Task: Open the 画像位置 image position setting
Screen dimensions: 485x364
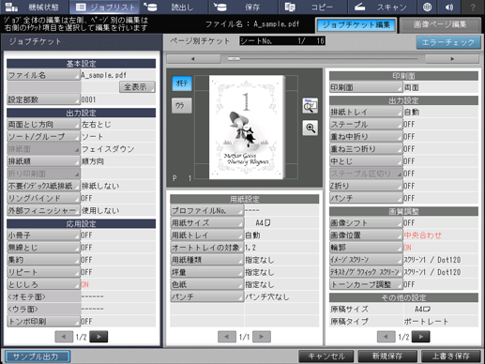Action: pos(366,235)
